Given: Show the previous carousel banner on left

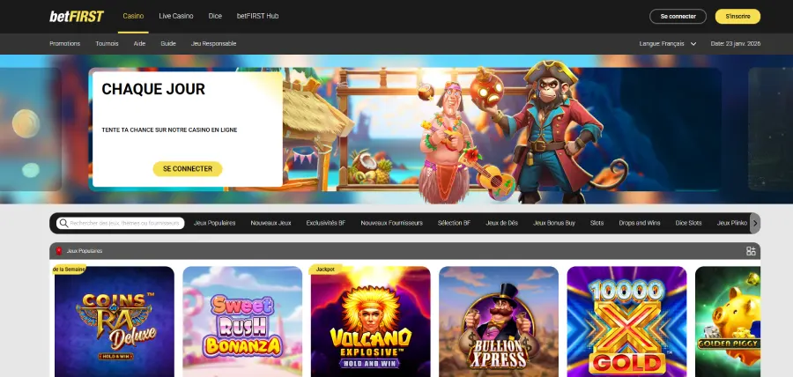Looking at the screenshot, I should (x=30, y=129).
